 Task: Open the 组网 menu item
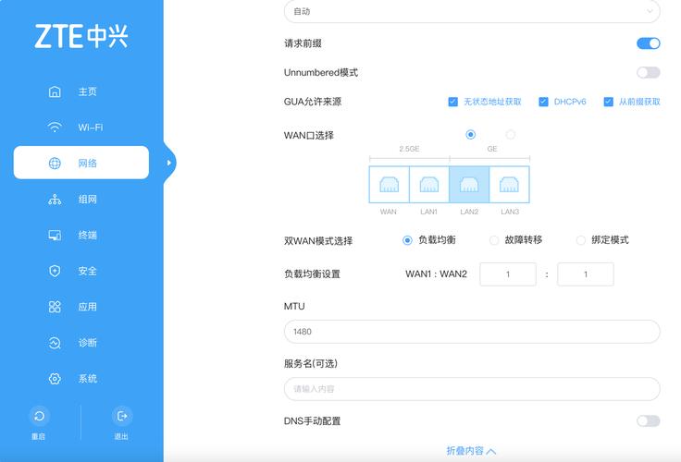pos(81,200)
